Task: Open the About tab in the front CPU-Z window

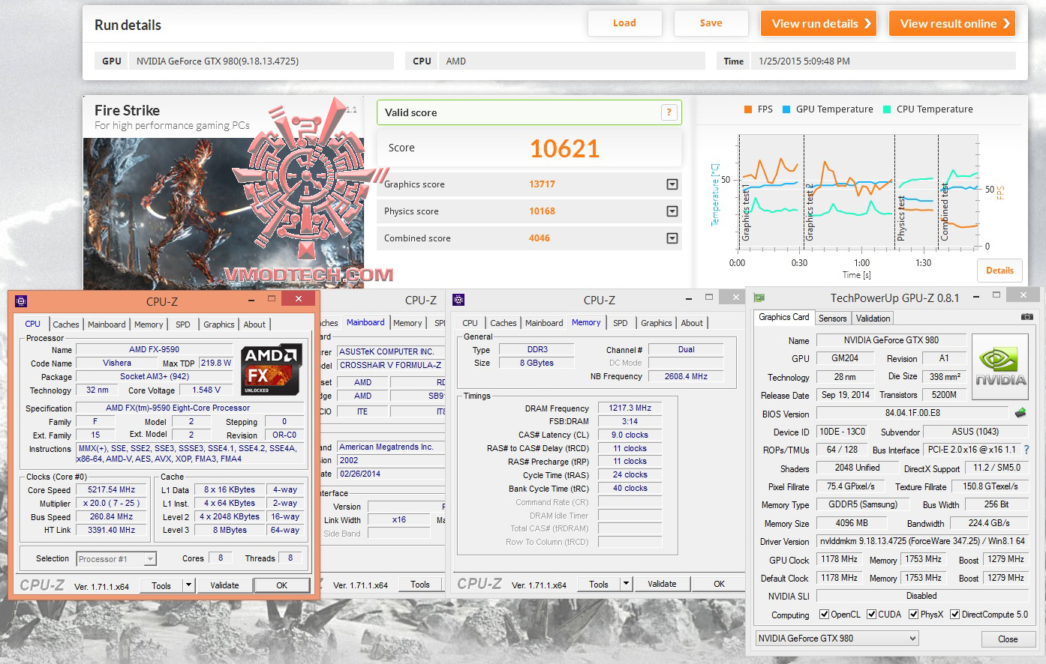Action: coord(254,325)
